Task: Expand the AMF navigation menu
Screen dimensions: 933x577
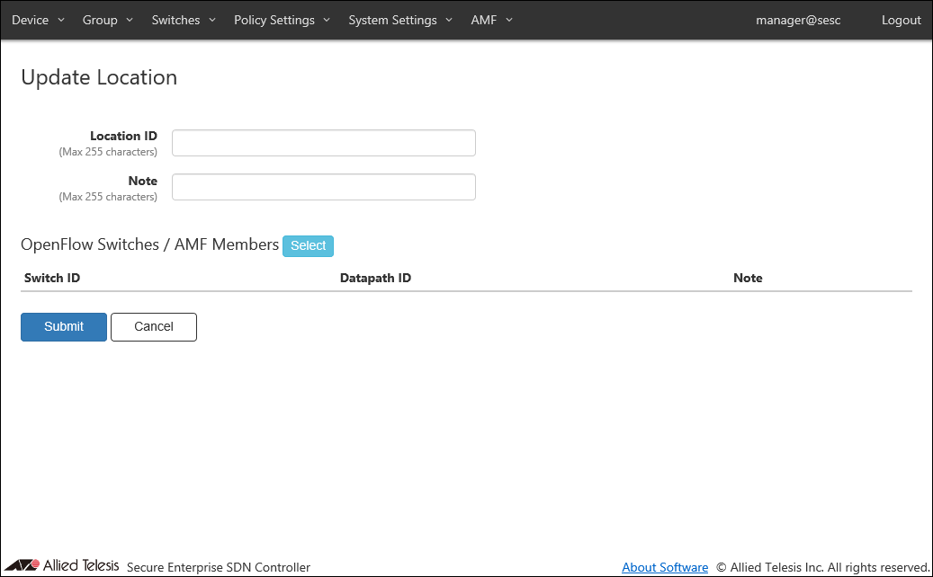Action: (491, 20)
